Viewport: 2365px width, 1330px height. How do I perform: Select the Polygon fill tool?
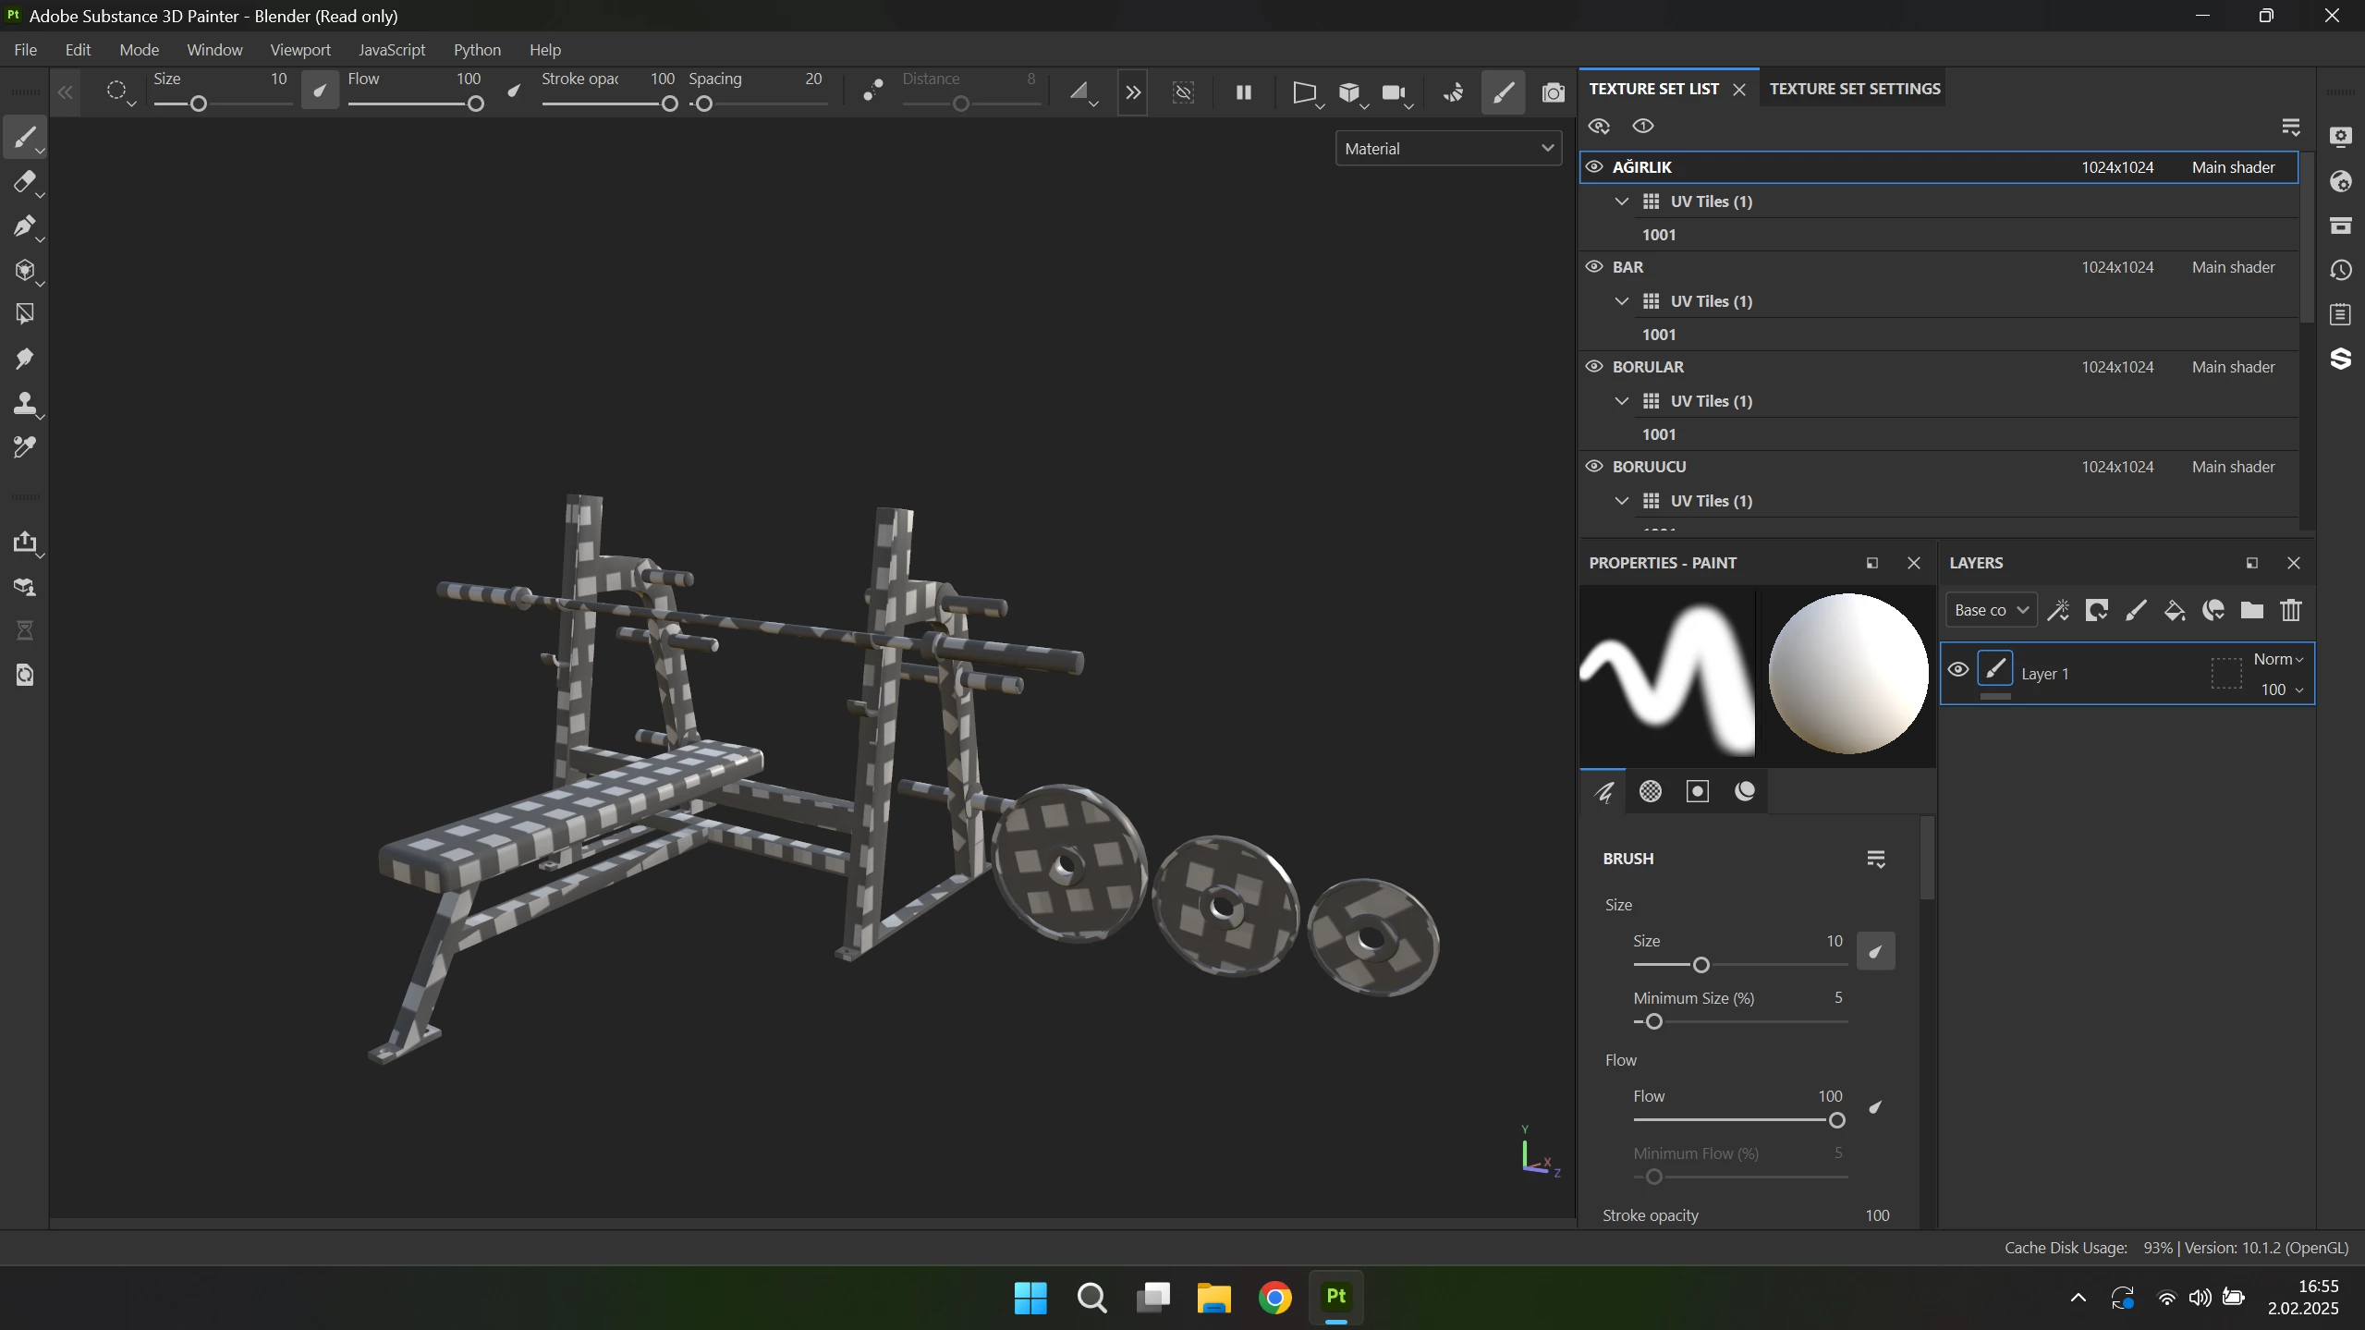(25, 315)
